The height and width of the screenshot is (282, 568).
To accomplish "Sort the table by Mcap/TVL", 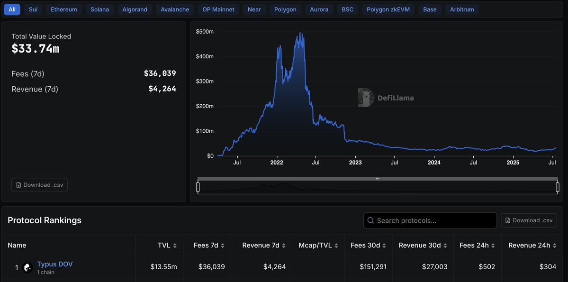I will point(318,246).
